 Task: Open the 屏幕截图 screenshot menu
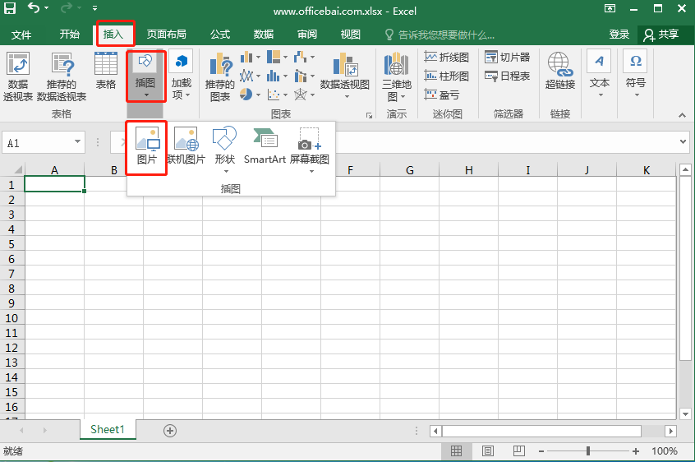(310, 150)
